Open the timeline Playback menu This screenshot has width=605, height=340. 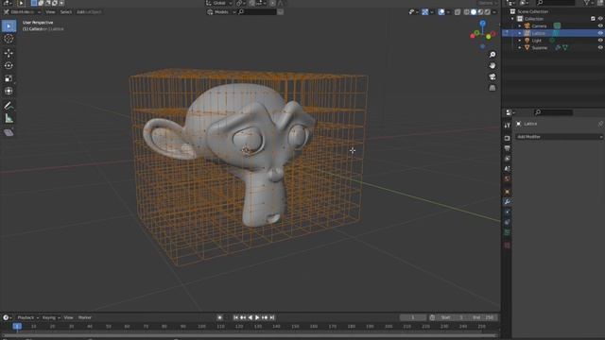pyautogui.click(x=27, y=317)
